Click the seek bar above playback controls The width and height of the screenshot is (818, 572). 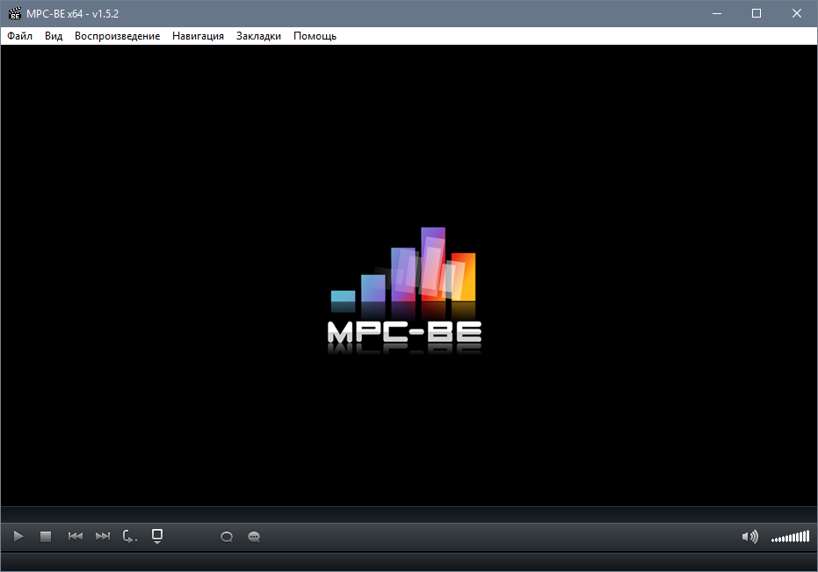(409, 515)
